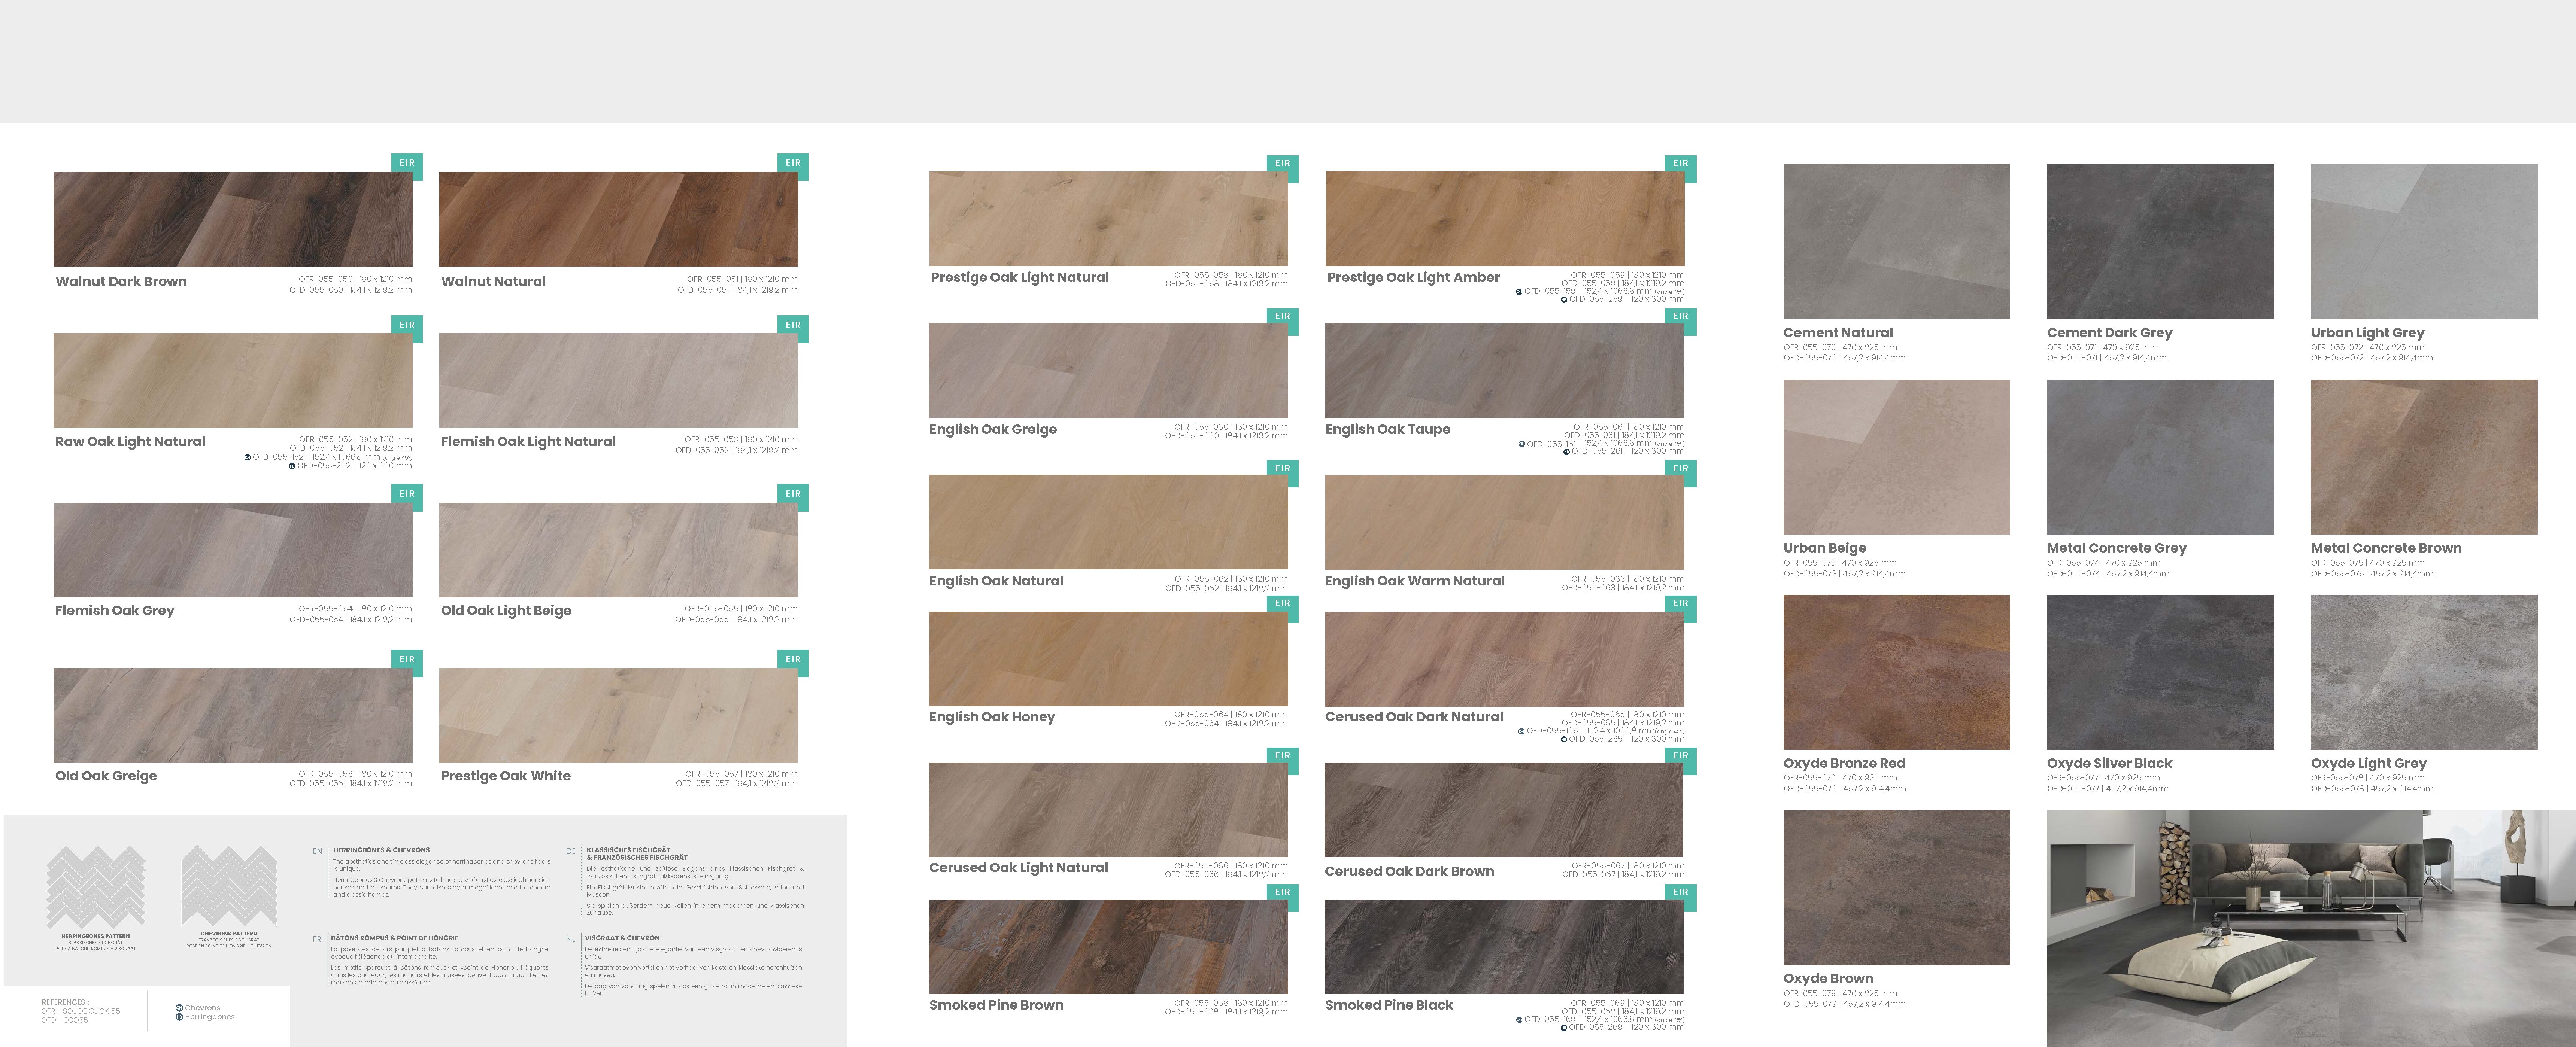
Task: Click the "English Oak Greige" product name
Action: coord(993,430)
